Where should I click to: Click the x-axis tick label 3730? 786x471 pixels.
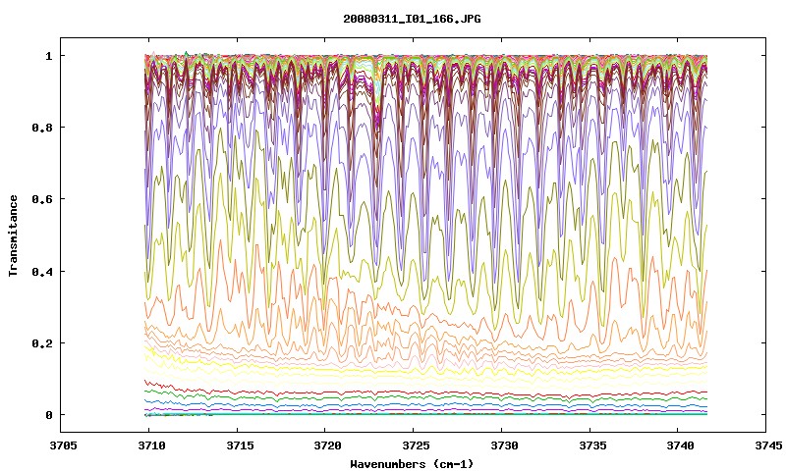point(502,445)
